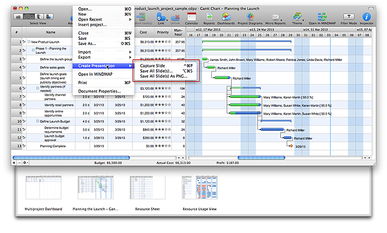The height and width of the screenshot is (233, 387).
Task: Click the New Product Launch project icon
Action: pyautogui.click(x=29, y=42)
